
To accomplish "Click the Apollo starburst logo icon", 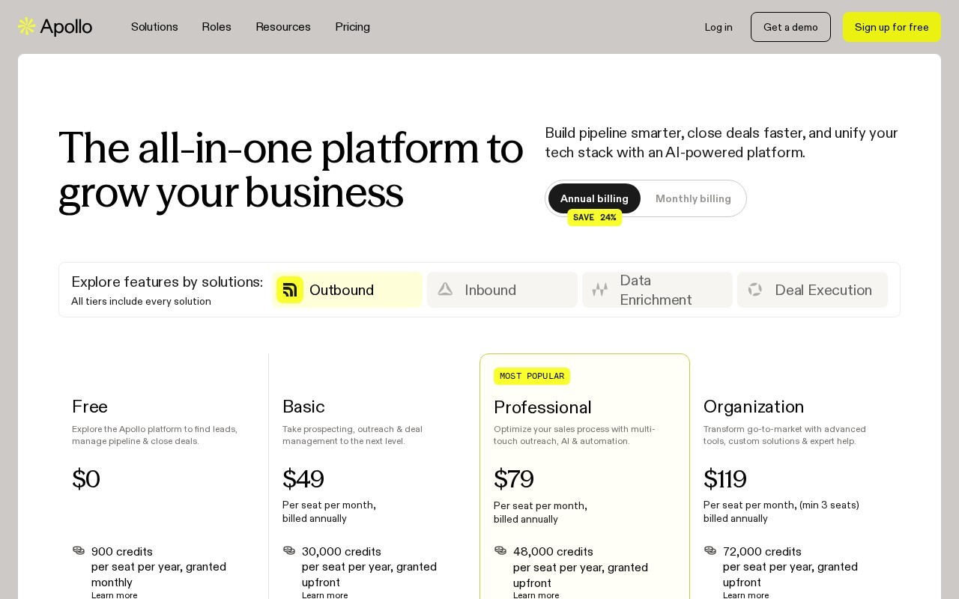I will click(x=27, y=27).
